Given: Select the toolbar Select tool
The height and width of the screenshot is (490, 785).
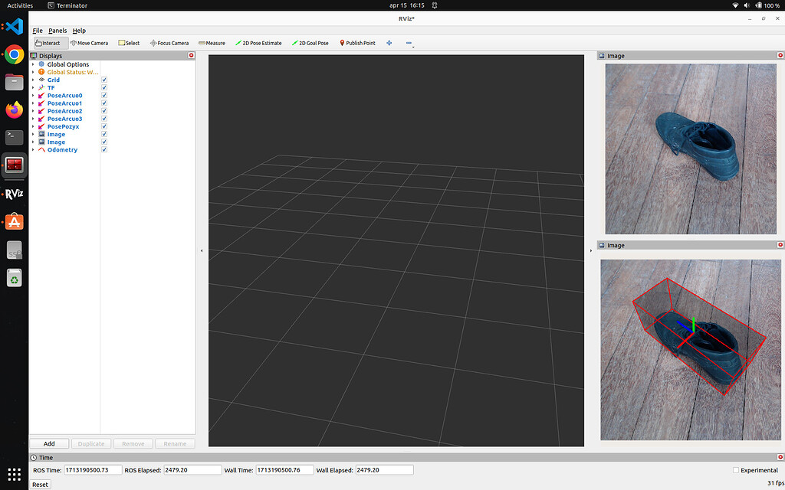Looking at the screenshot, I should [128, 43].
